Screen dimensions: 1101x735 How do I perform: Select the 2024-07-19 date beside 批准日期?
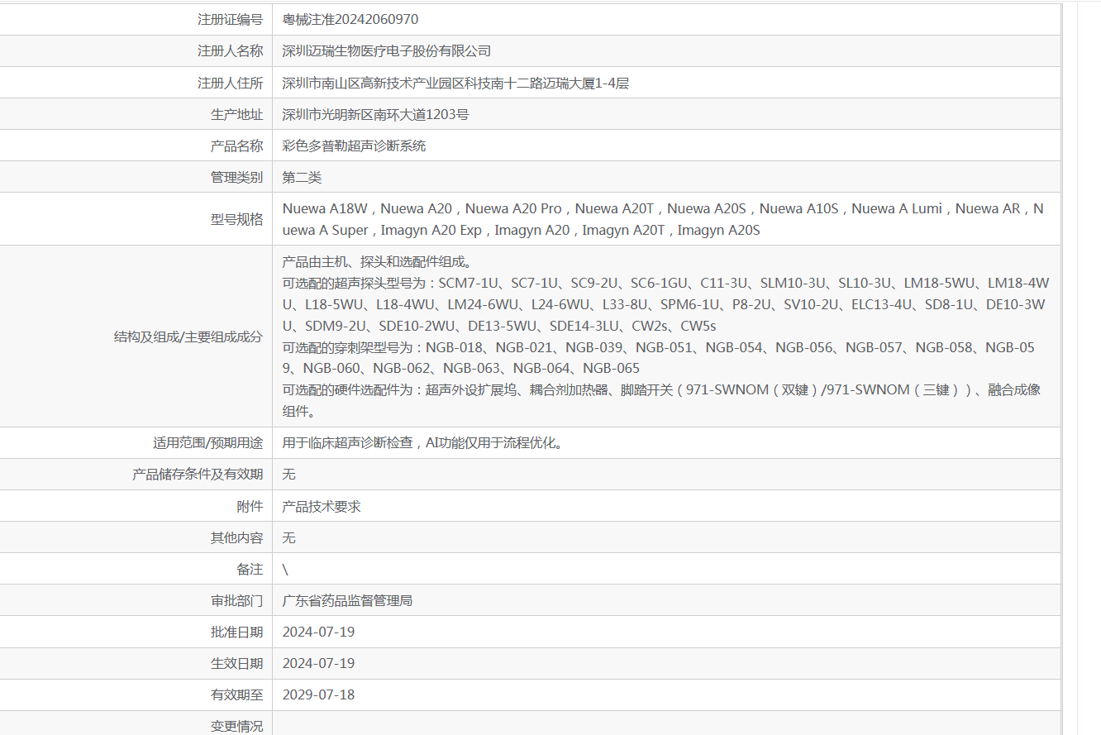coord(318,632)
